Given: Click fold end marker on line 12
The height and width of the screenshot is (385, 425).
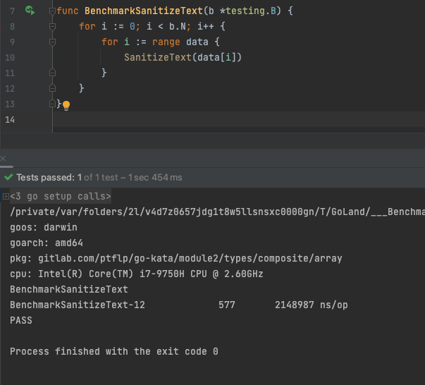Looking at the screenshot, I should click(53, 89).
